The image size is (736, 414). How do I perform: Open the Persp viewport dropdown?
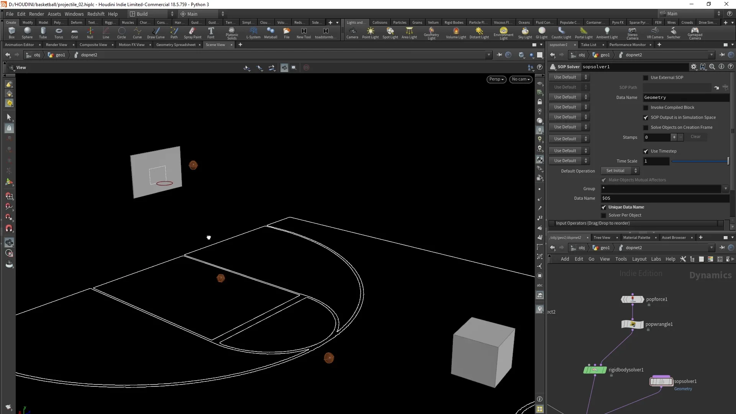click(x=496, y=79)
